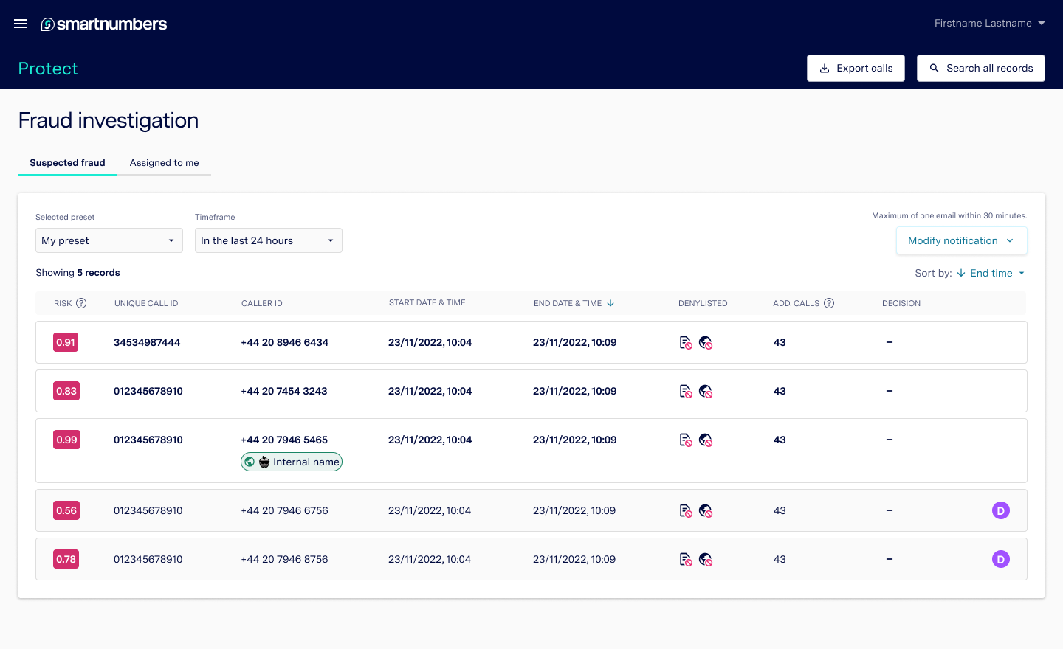Click the Search all records button
Image resolution: width=1063 pixels, height=649 pixels.
point(980,68)
